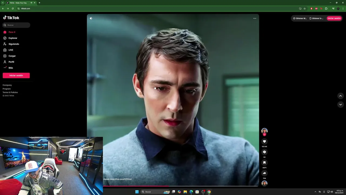Click the Obtener M... button
This screenshot has height=195, width=346.
tap(300, 18)
